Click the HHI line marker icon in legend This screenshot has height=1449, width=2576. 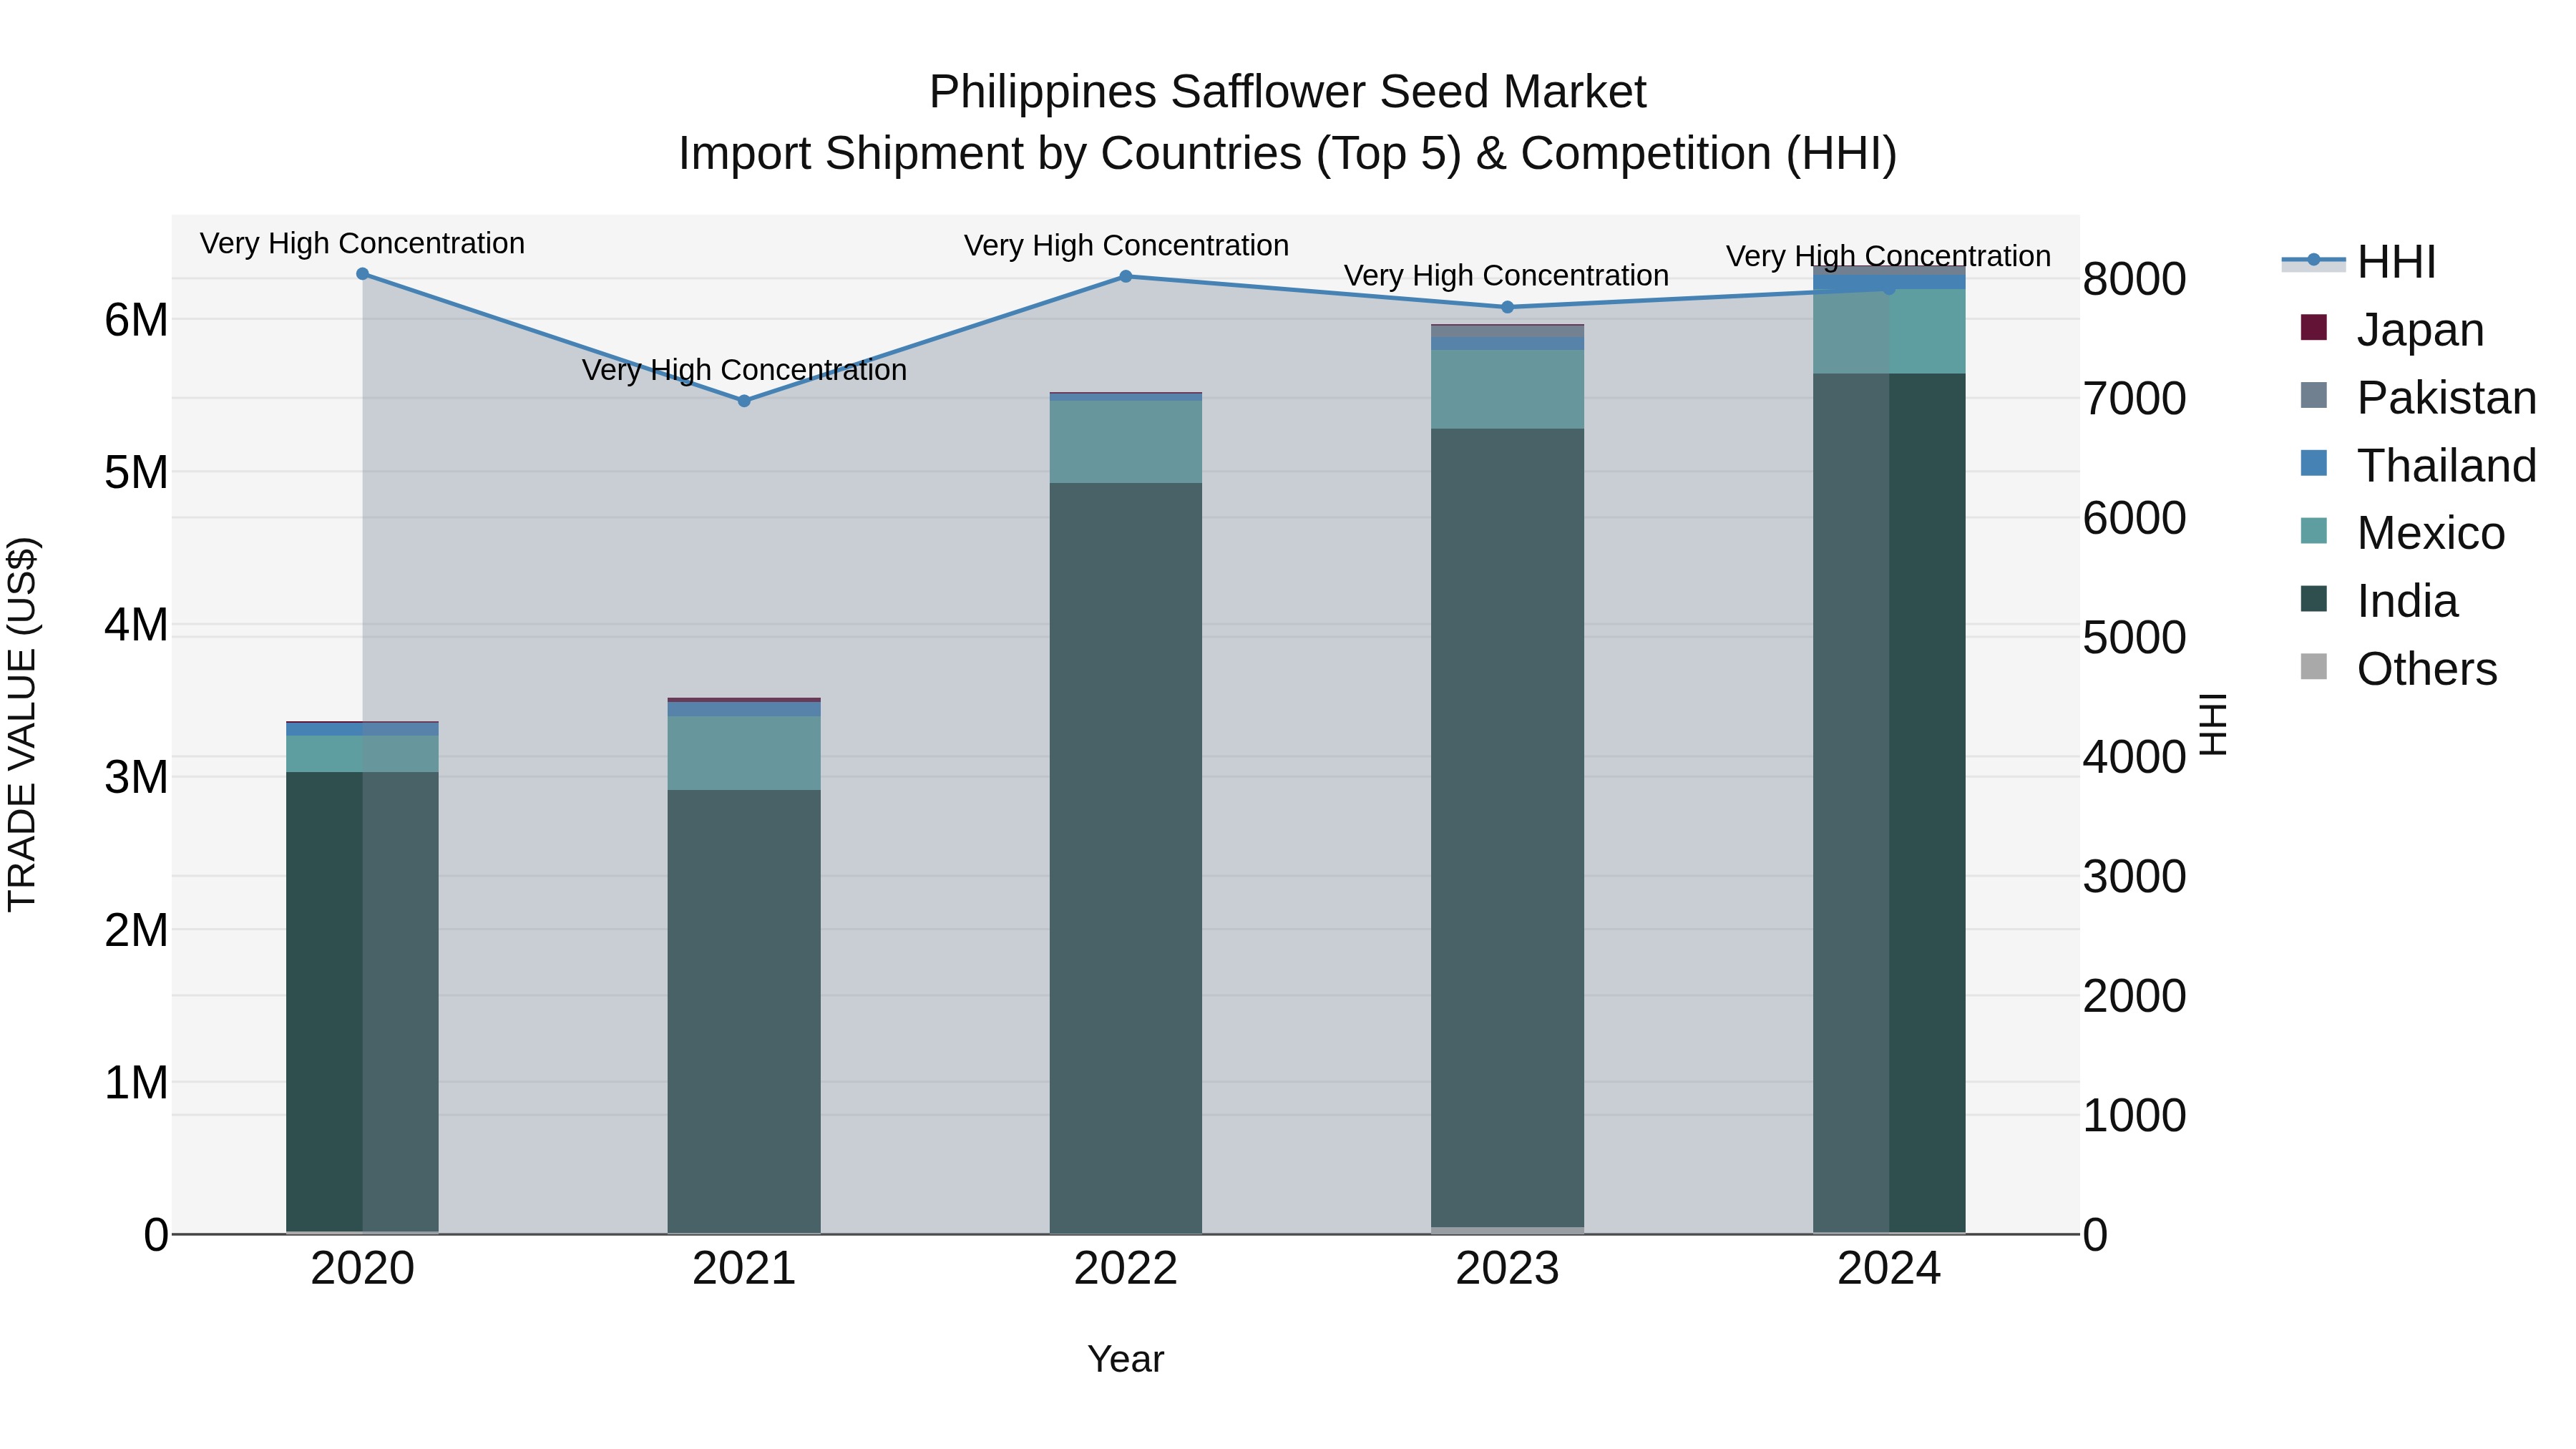point(2313,261)
